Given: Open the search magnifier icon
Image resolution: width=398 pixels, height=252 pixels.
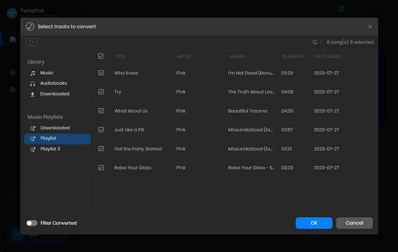Looking at the screenshot, I should [x=315, y=42].
